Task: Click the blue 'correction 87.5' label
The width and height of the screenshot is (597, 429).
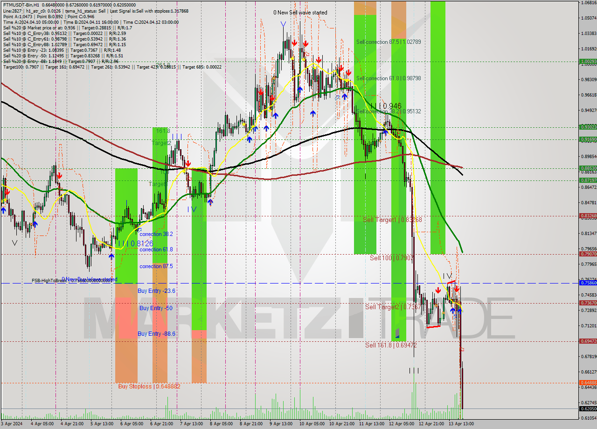Action: pyautogui.click(x=156, y=266)
